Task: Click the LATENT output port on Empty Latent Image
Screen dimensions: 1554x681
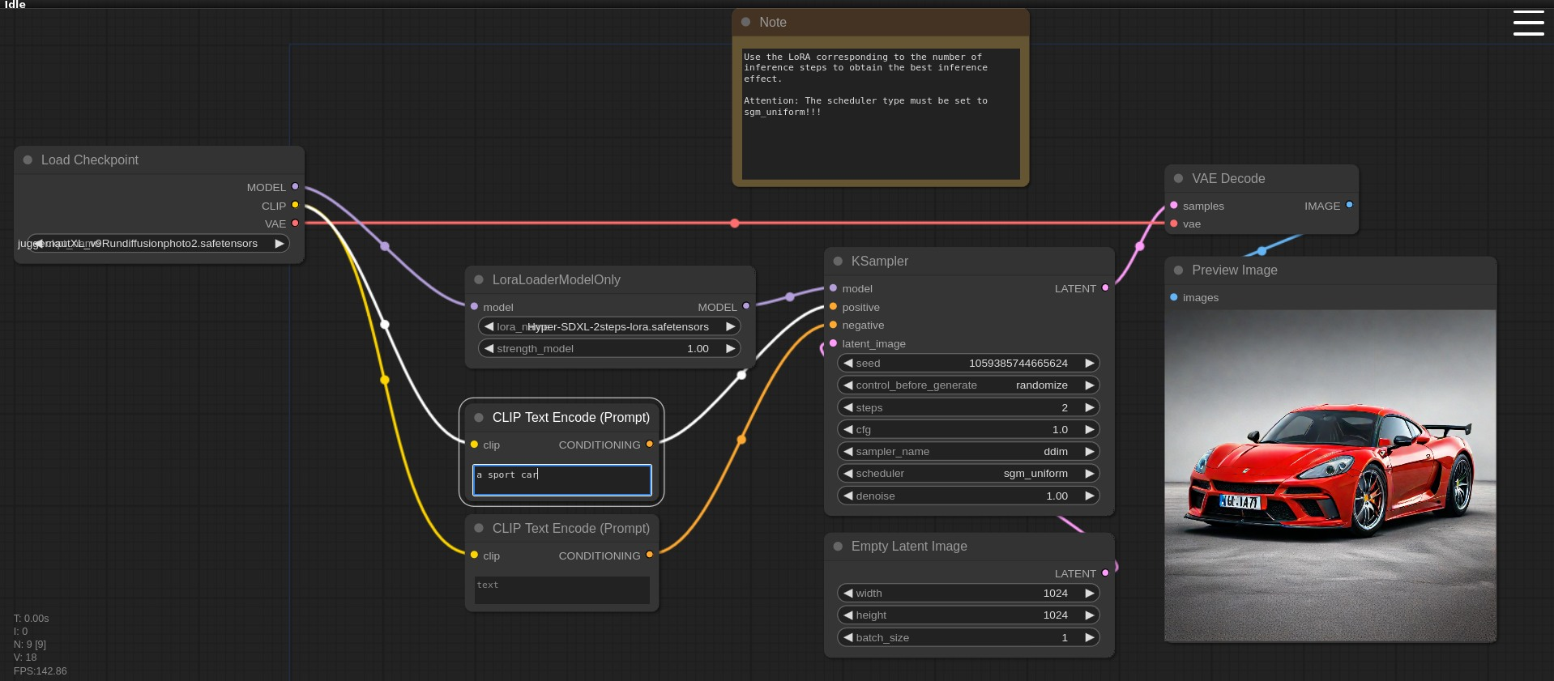Action: pos(1105,573)
